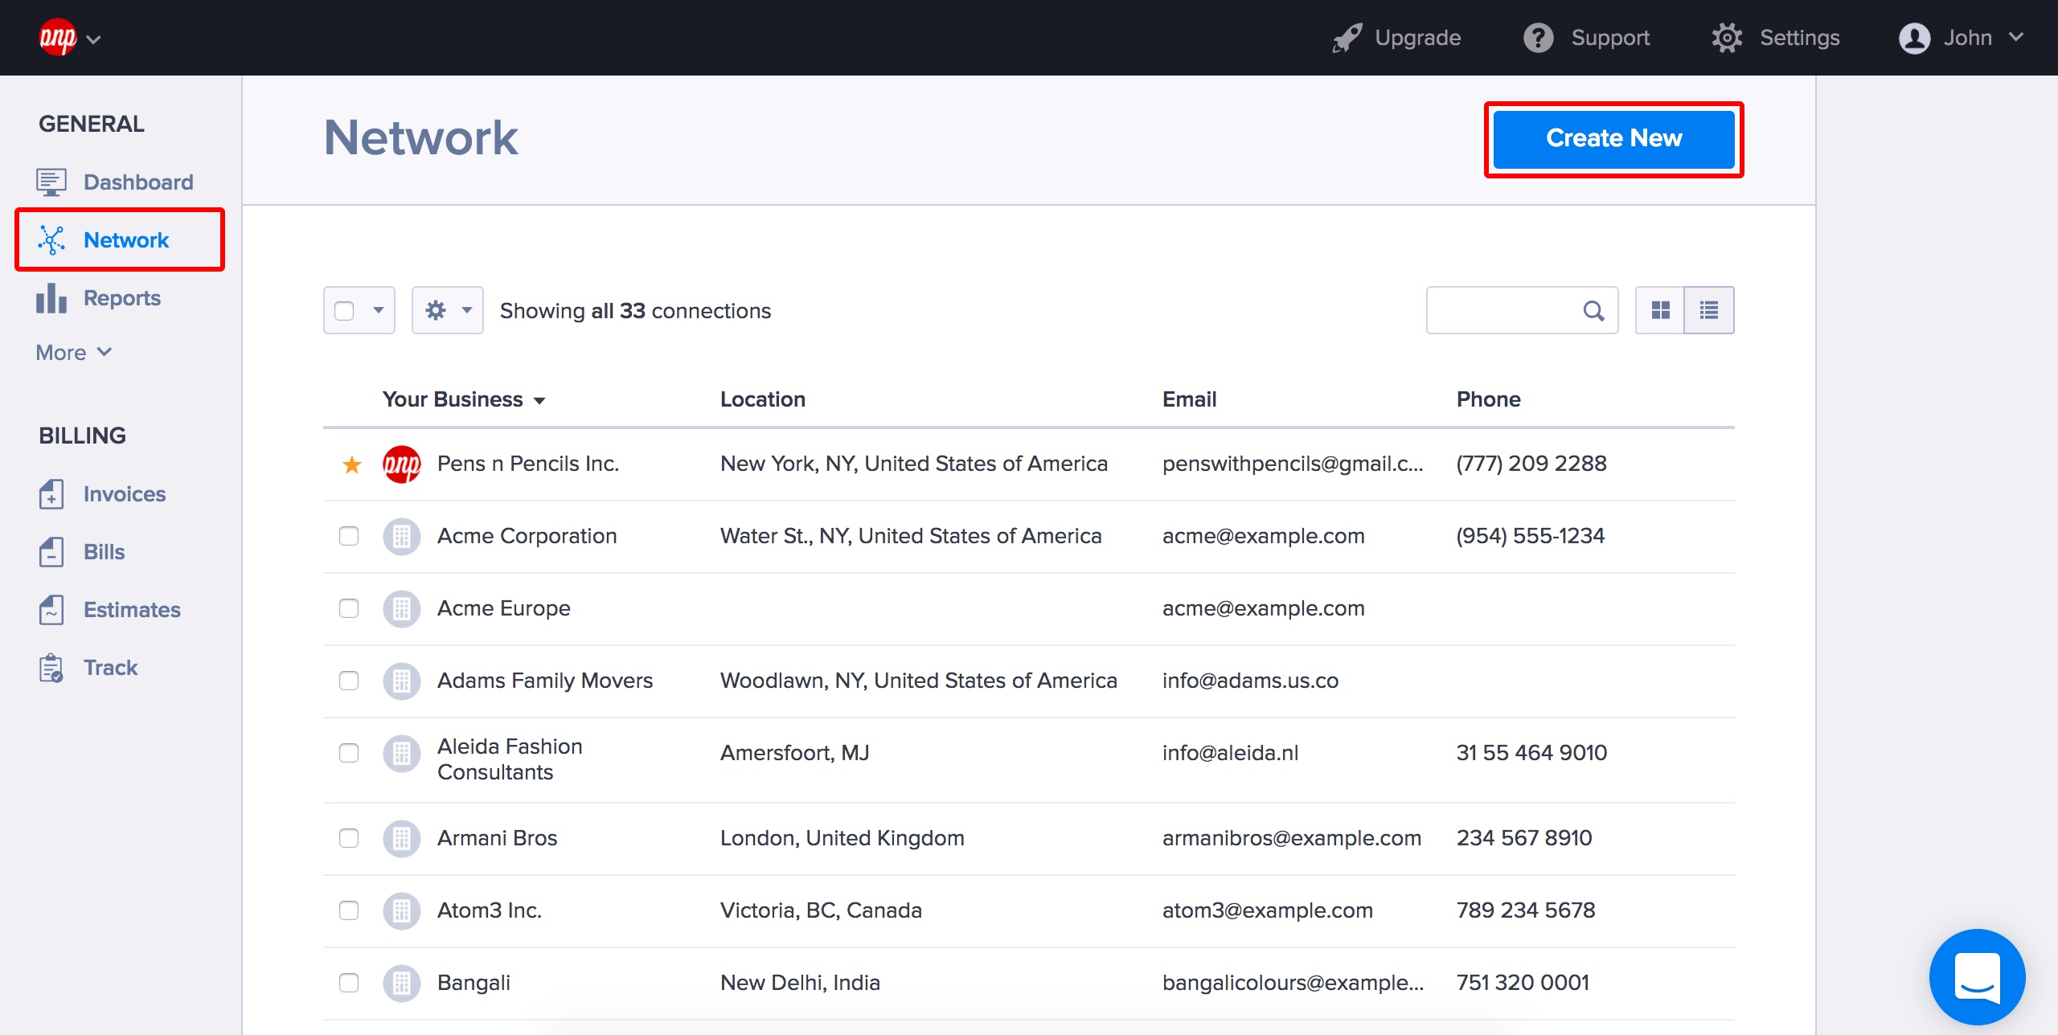Open Settings gear in top bar
This screenshot has width=2058, height=1035.
click(x=1727, y=38)
